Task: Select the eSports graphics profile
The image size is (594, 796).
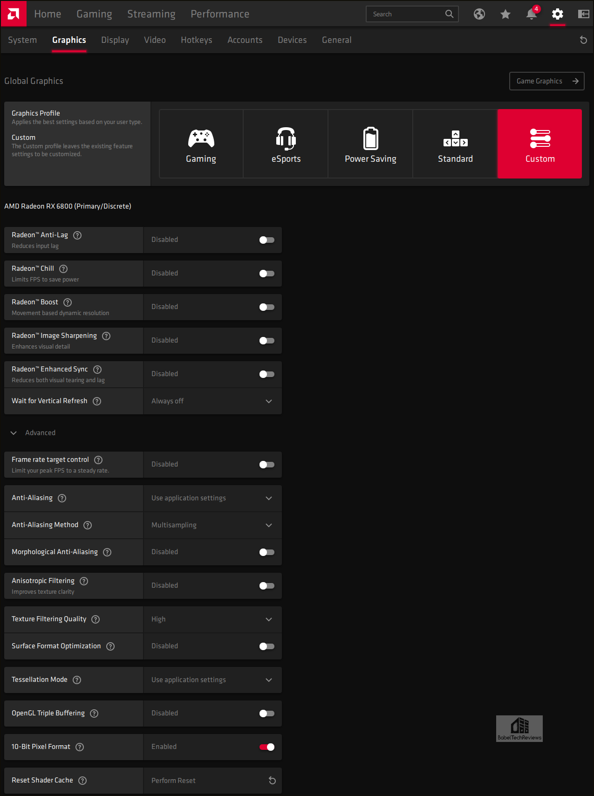Action: click(286, 144)
